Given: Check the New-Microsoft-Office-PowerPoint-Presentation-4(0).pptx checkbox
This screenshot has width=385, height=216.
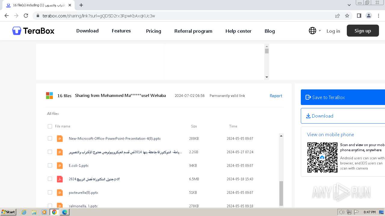Looking at the screenshot, I should (50, 138).
